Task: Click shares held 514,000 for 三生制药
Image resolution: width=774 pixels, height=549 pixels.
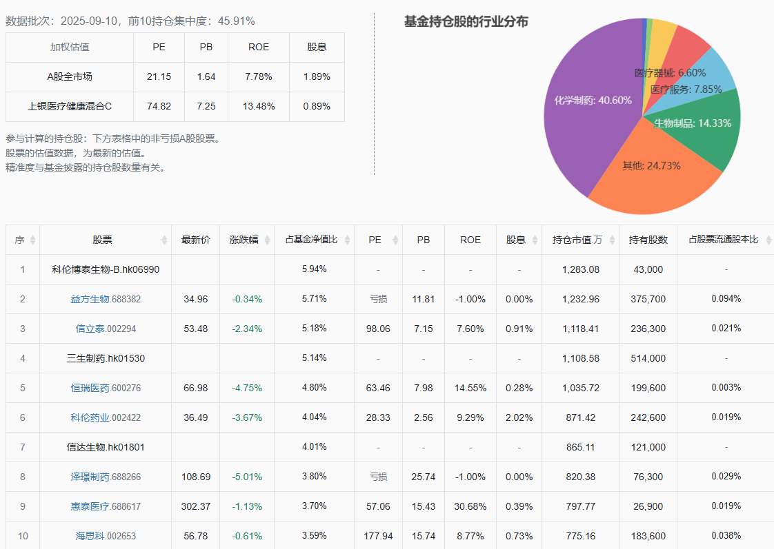Action: [648, 358]
